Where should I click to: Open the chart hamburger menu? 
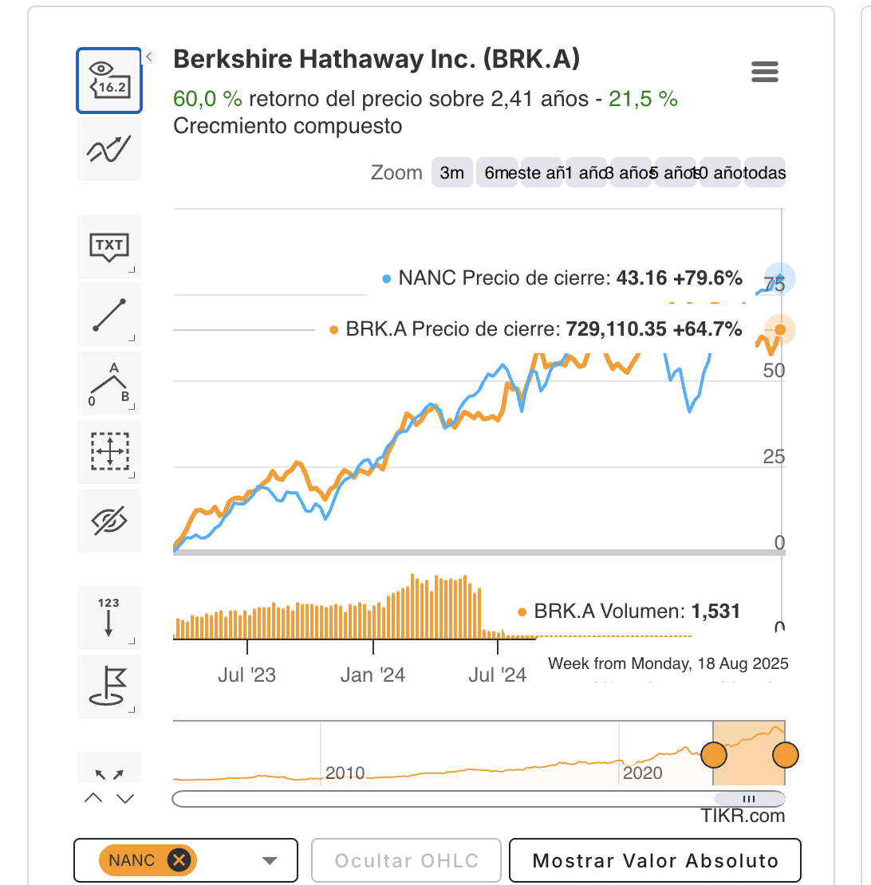tap(765, 73)
